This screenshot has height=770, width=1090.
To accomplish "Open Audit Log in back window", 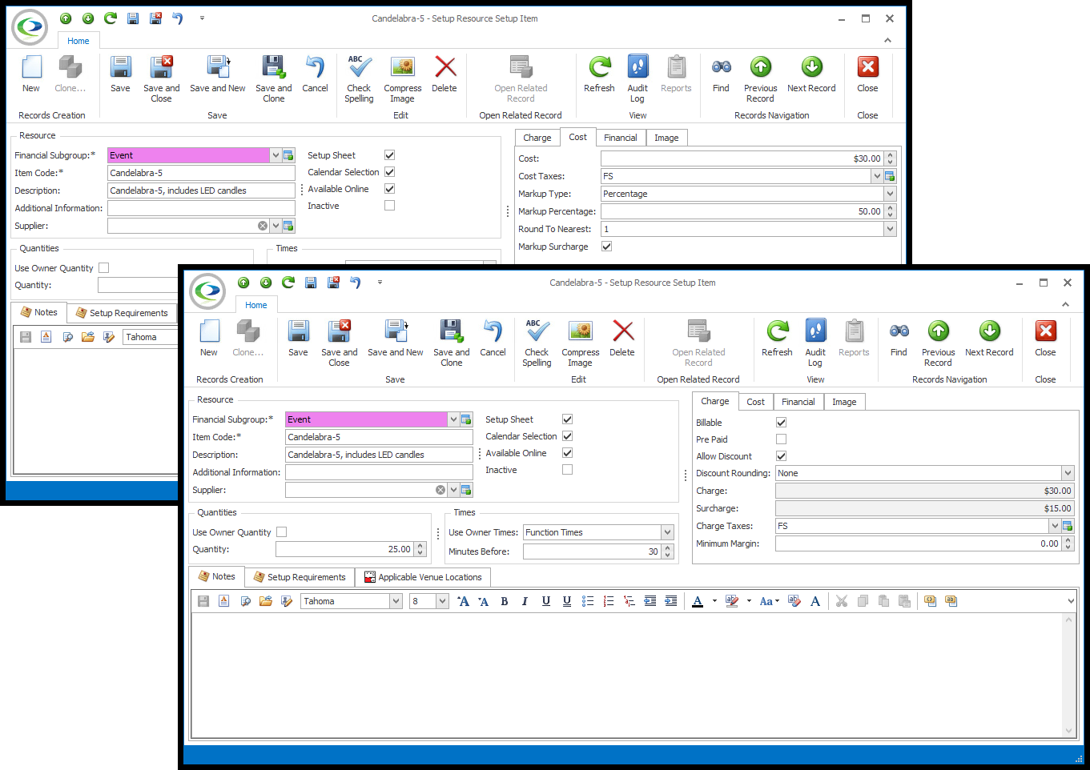I will pyautogui.click(x=638, y=78).
